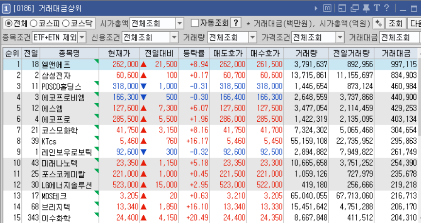Viewport: 421px width, 223px height.
Task: Click blue down arrow in 레인보우로보틱 row
Action: pyautogui.click(x=143, y=152)
